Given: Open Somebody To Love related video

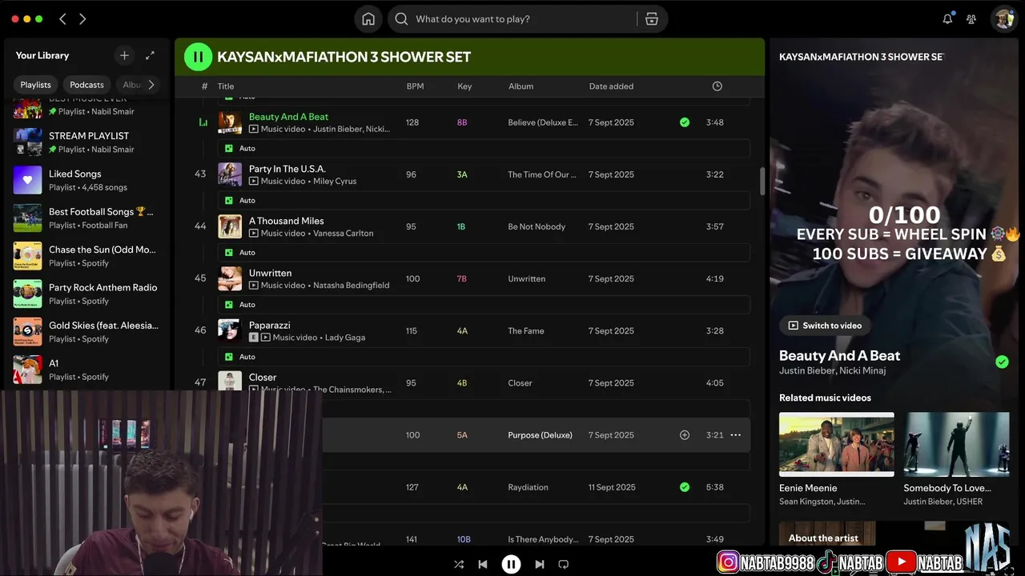Looking at the screenshot, I should (x=956, y=459).
